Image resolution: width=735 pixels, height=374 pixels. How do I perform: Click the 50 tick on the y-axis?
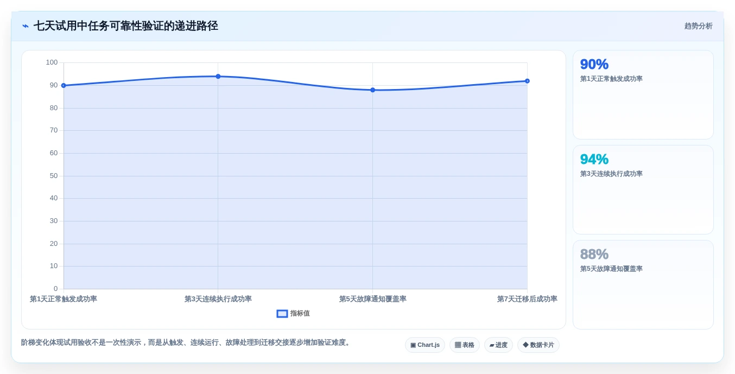click(54, 176)
